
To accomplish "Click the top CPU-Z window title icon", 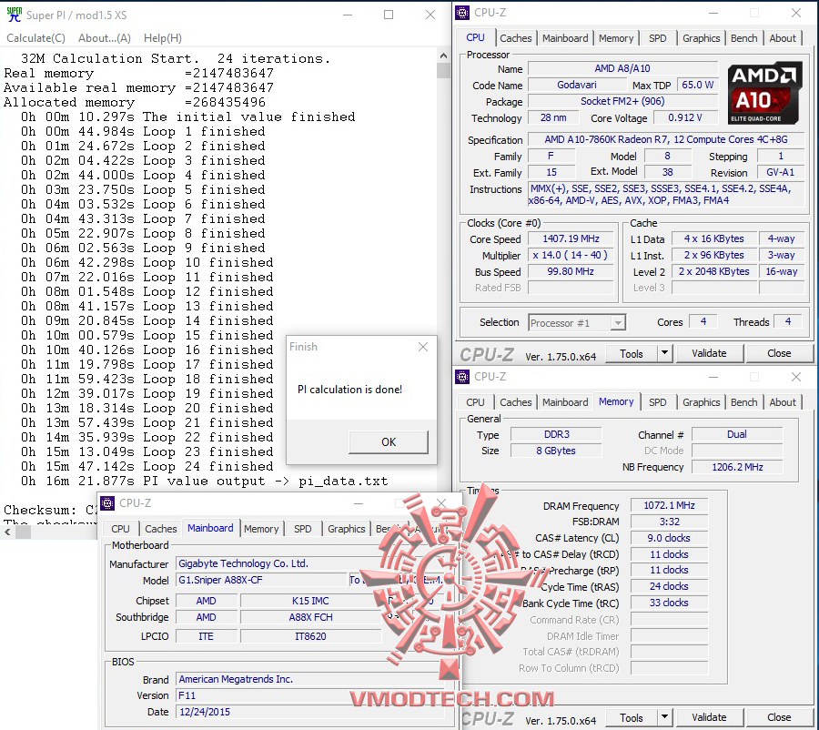I will coord(462,13).
